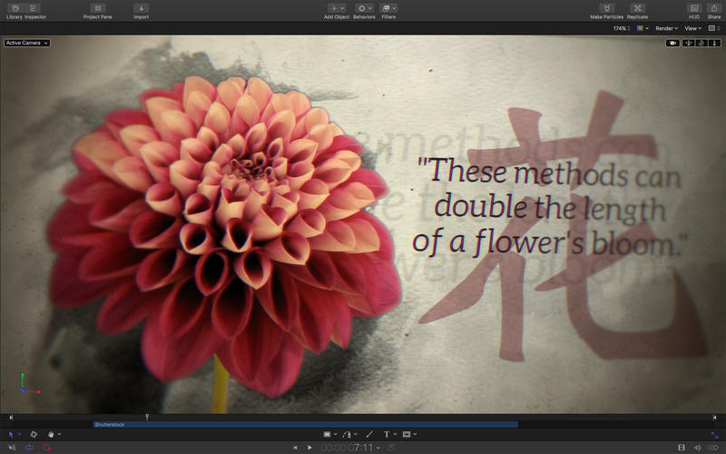Open the Library pane
This screenshot has width=726, height=454.
pyautogui.click(x=15, y=8)
